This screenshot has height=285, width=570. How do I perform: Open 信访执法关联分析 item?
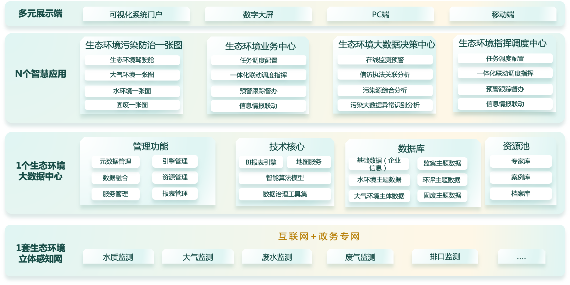coord(385,74)
